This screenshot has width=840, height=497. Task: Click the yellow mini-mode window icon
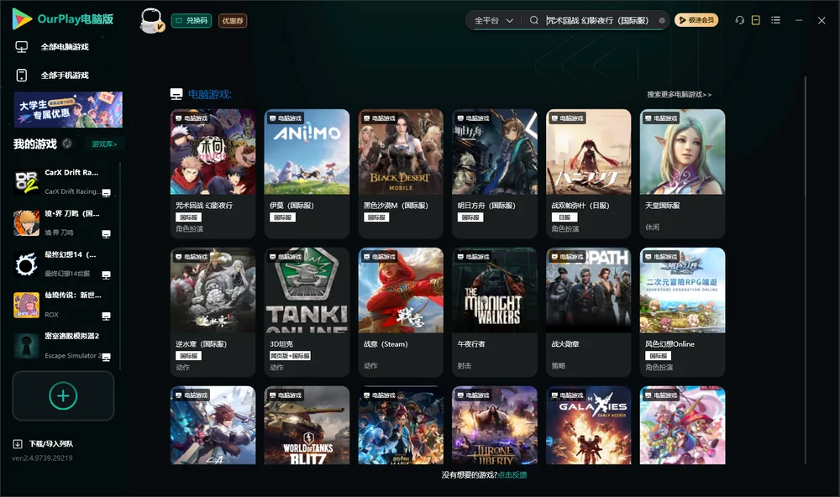[756, 20]
